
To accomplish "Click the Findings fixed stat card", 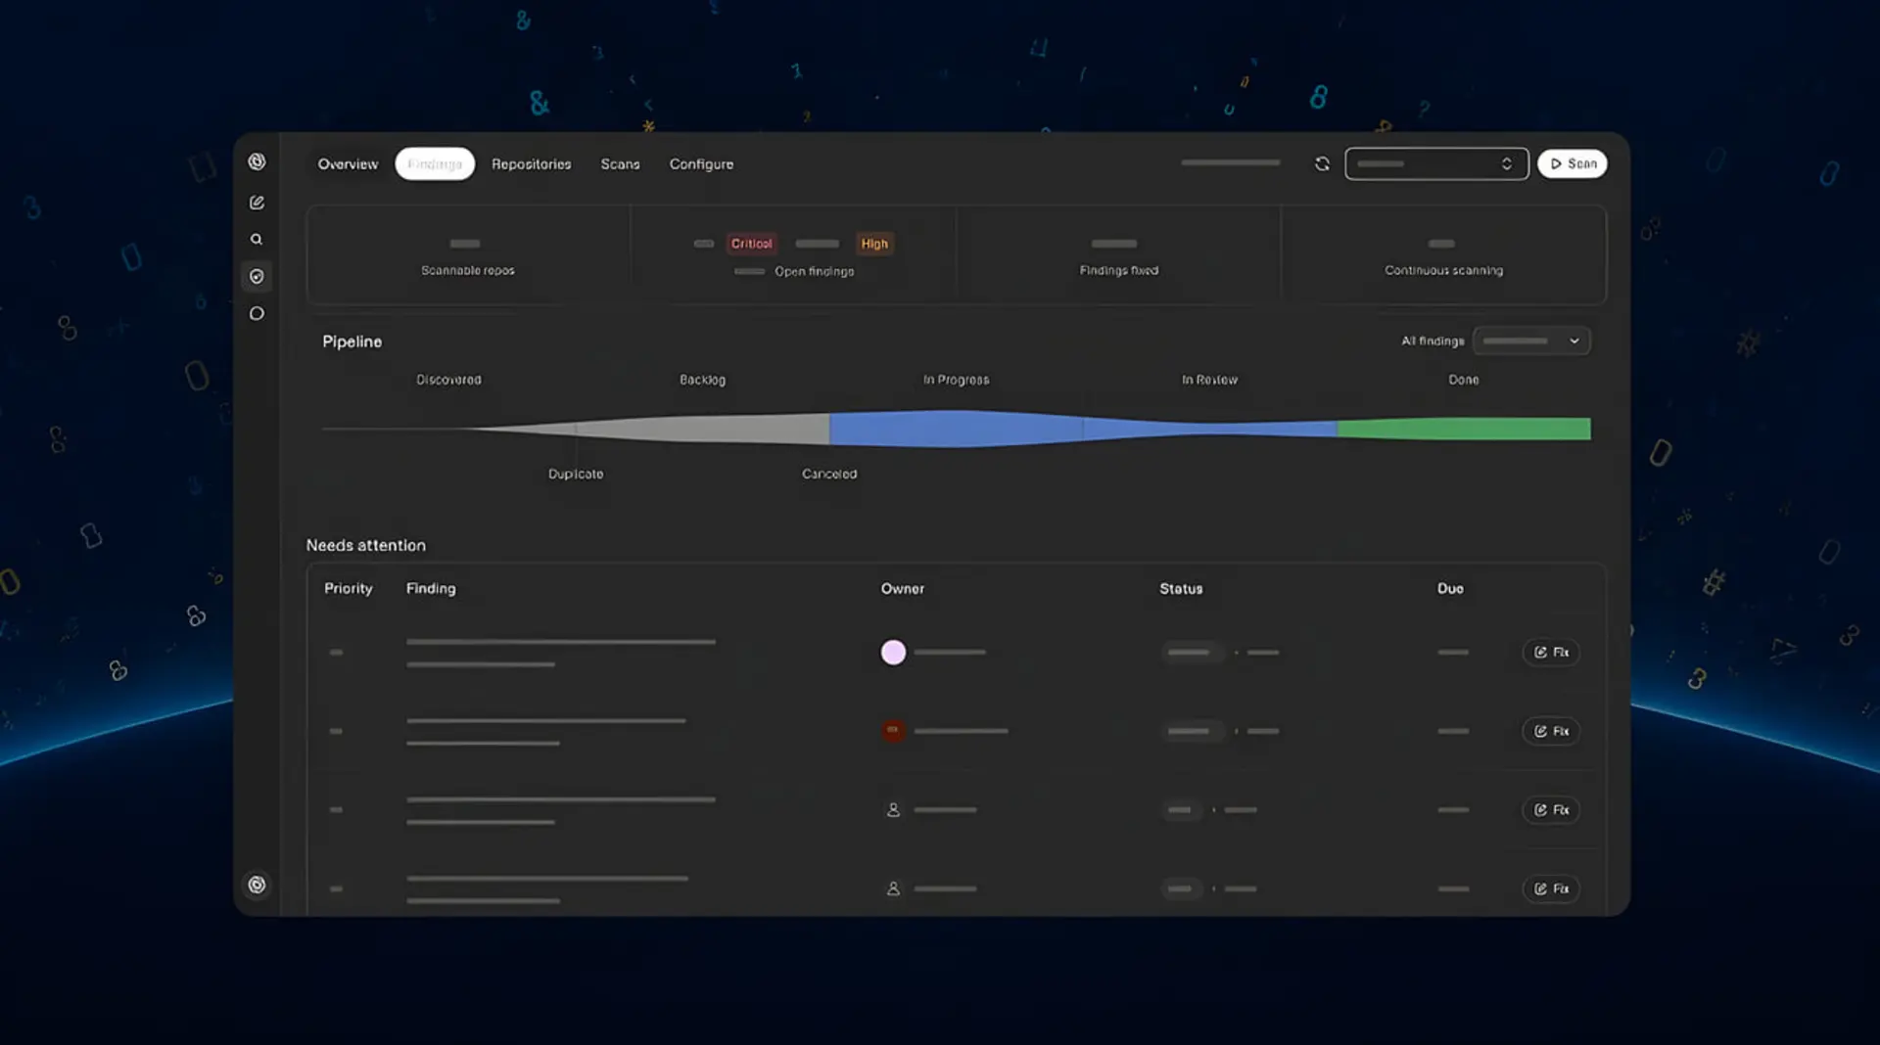I will coord(1118,255).
